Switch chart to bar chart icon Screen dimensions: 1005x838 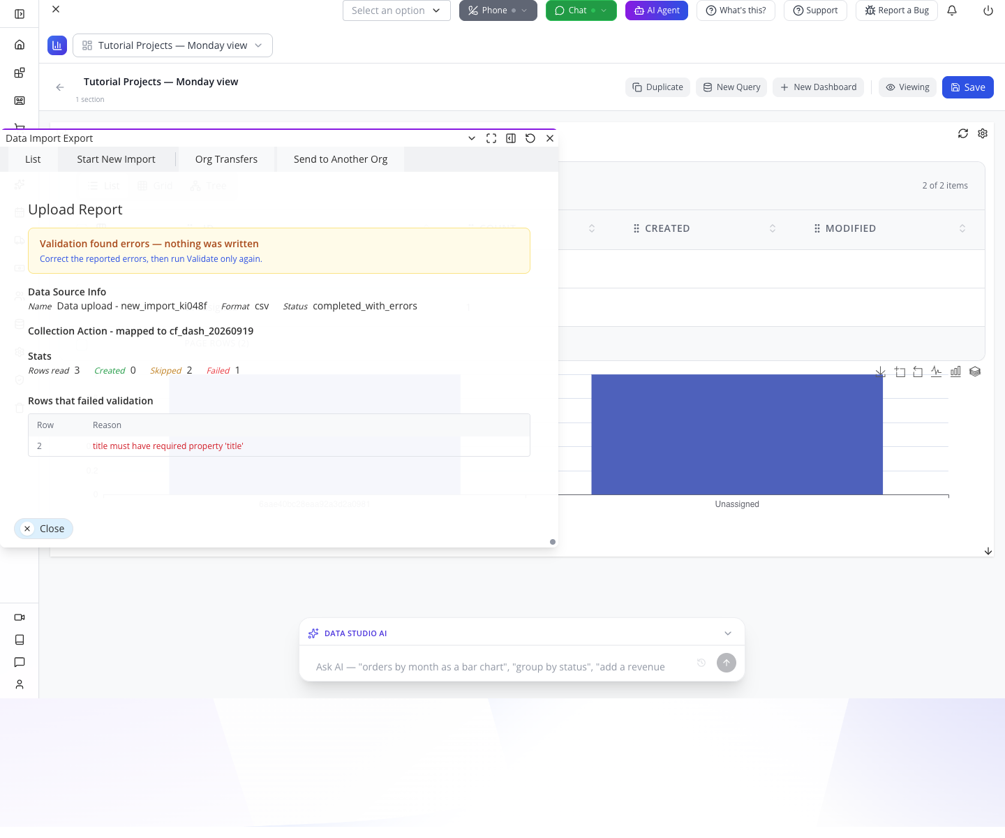point(955,372)
